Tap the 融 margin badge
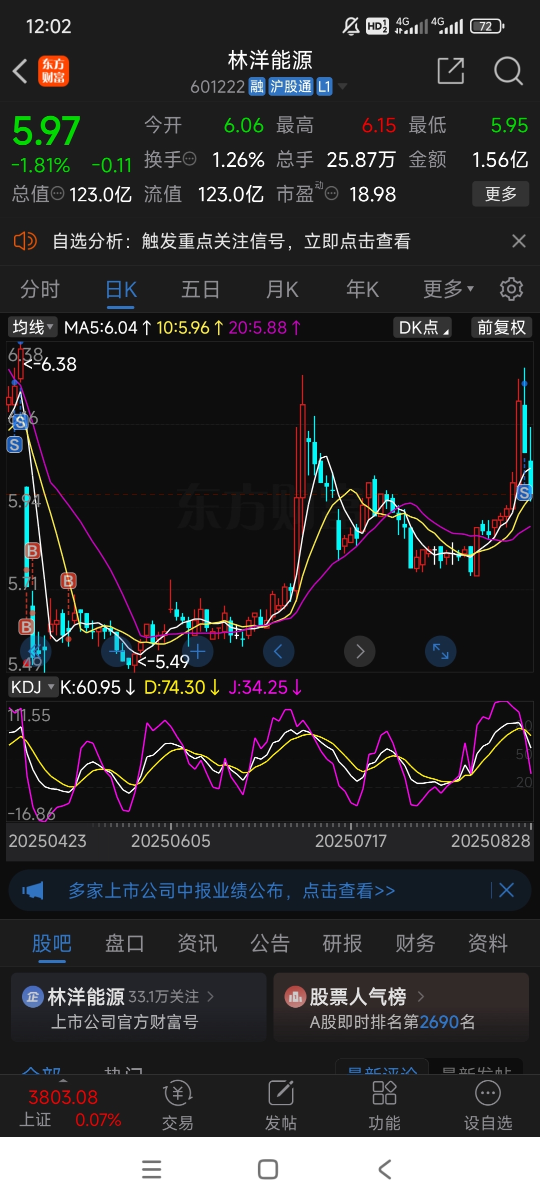This screenshot has width=540, height=1202. click(x=257, y=86)
